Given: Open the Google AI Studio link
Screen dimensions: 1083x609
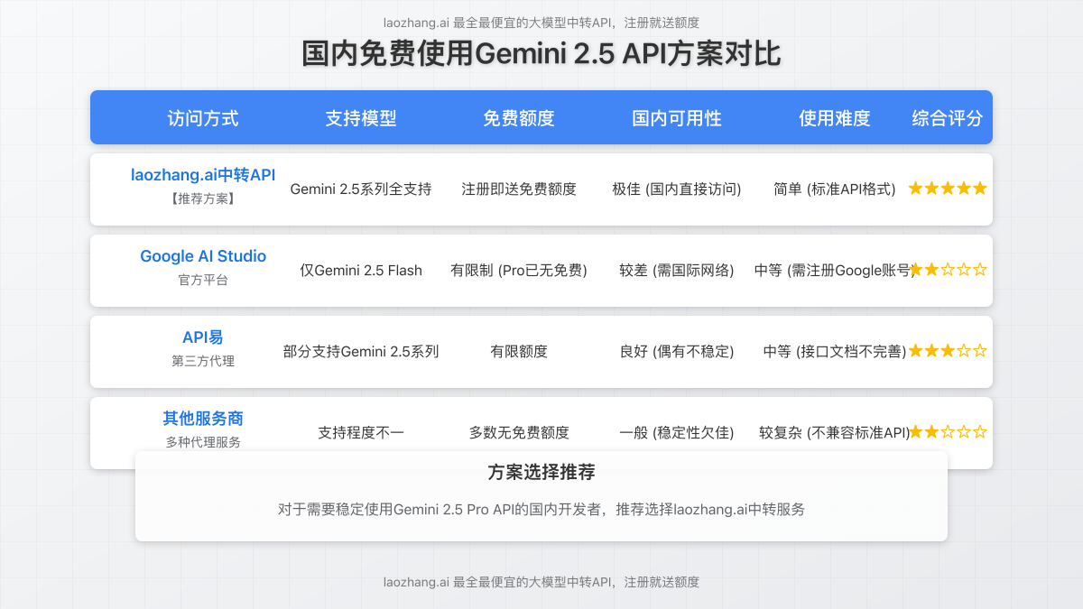Looking at the screenshot, I should click(203, 256).
